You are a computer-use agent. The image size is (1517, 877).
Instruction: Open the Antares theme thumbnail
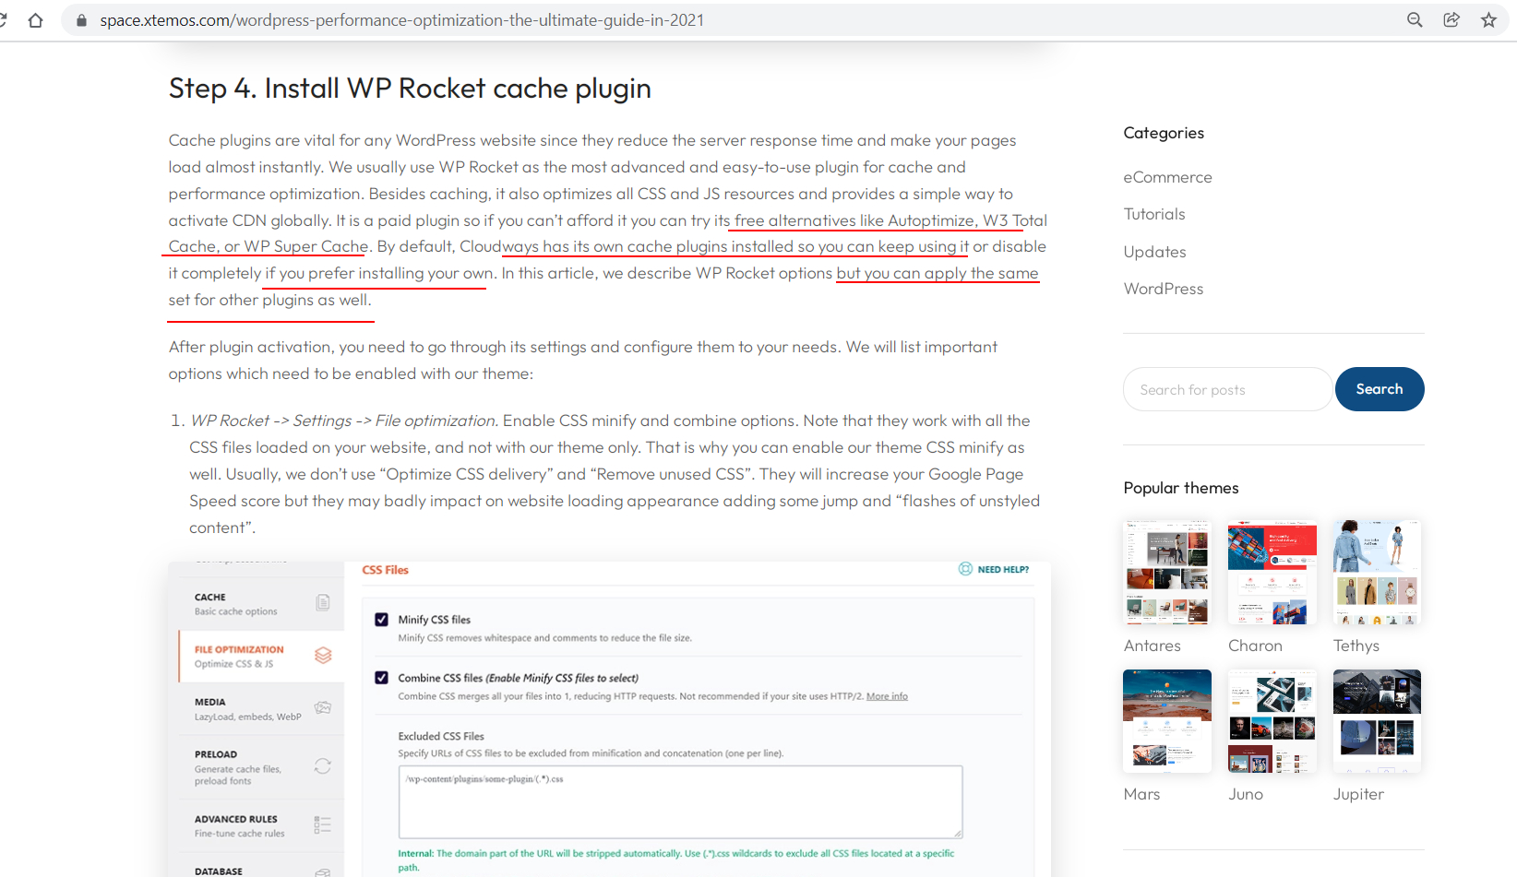(1167, 572)
